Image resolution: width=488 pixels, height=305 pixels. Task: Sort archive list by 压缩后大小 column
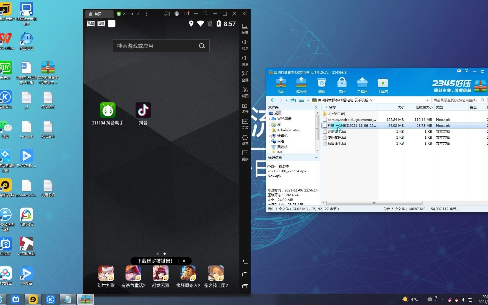[420, 107]
